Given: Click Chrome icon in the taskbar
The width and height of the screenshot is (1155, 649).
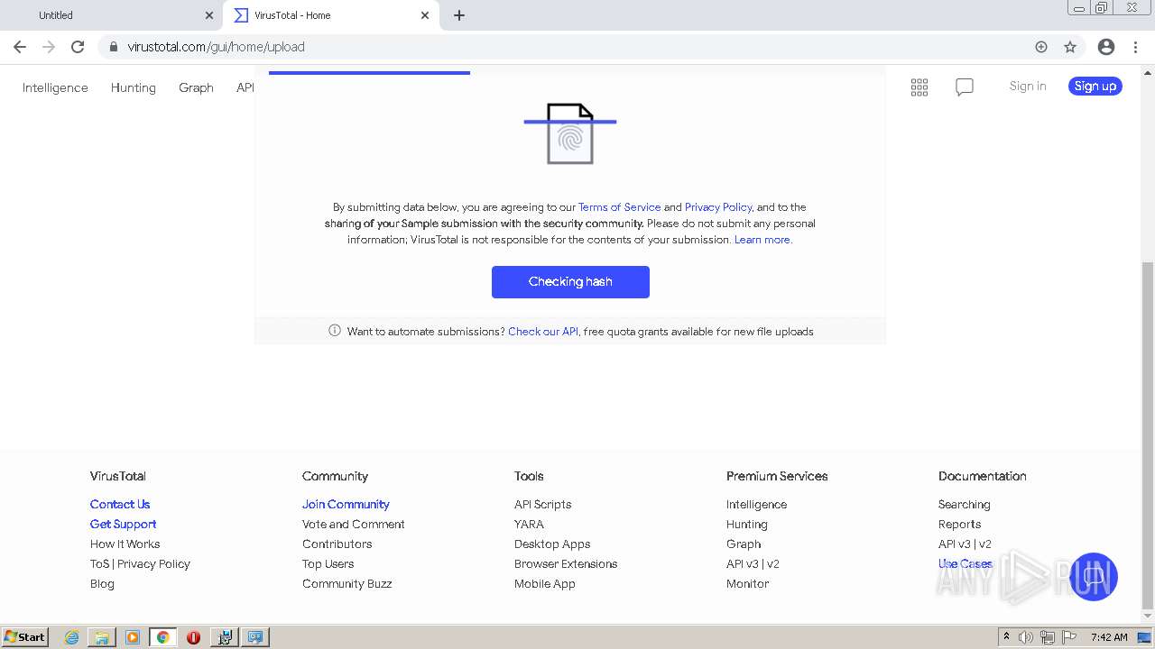Looking at the screenshot, I should point(163,637).
